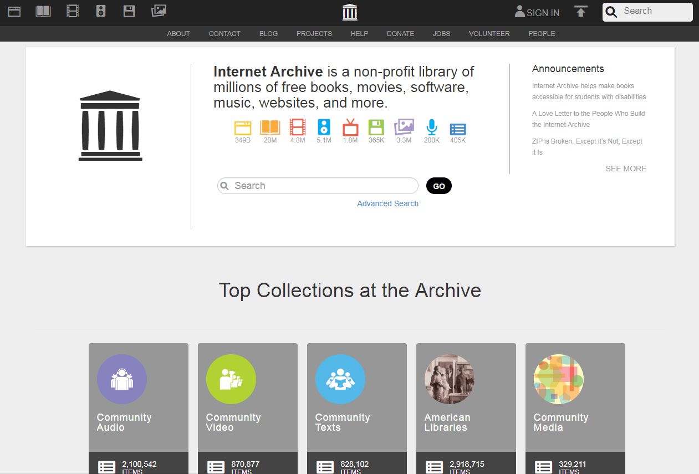
Task: Click the 2,918,715 items count
Action: (x=467, y=464)
